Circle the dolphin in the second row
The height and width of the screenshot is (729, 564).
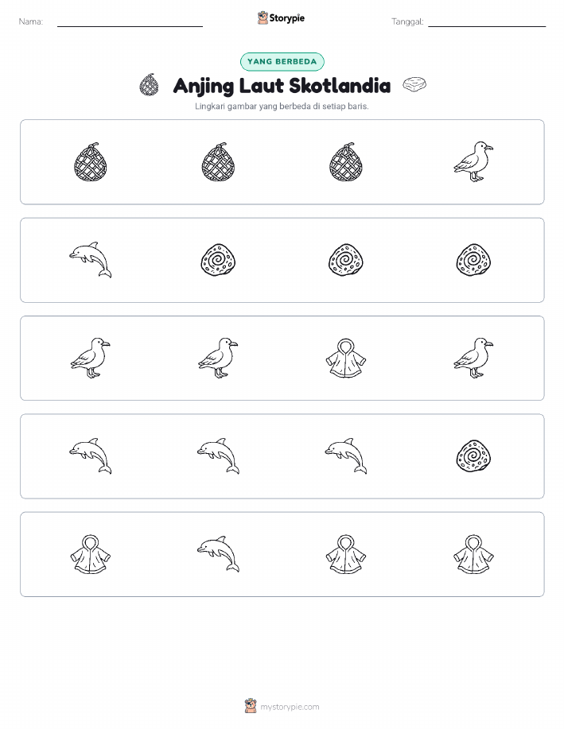pyautogui.click(x=90, y=260)
